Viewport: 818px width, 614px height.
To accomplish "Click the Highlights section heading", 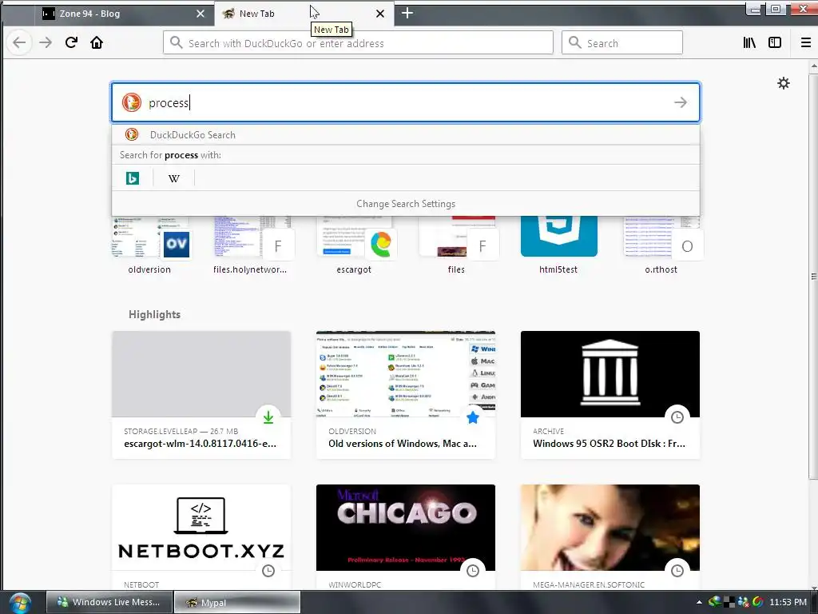I will (x=154, y=314).
